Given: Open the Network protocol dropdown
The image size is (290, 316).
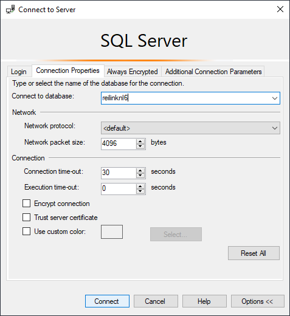Looking at the screenshot, I should [190, 128].
